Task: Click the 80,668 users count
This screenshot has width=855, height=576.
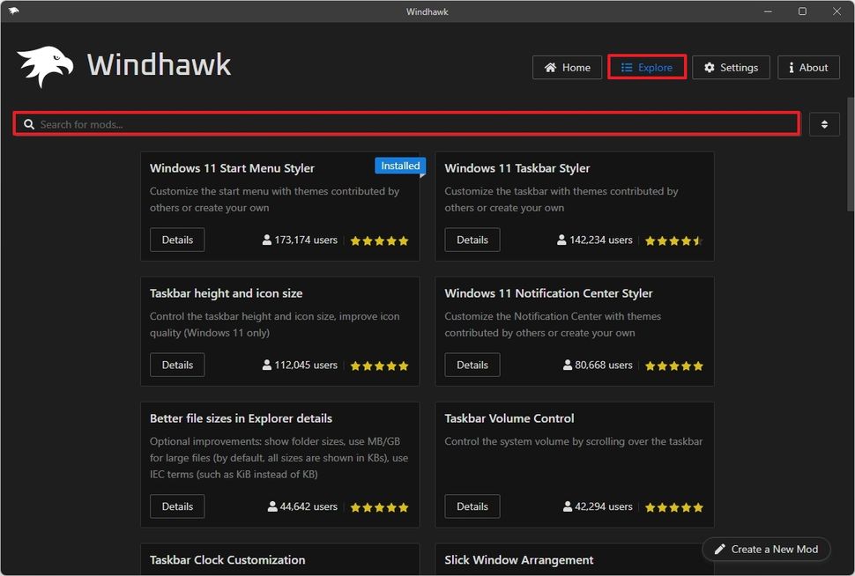Action: pos(604,366)
